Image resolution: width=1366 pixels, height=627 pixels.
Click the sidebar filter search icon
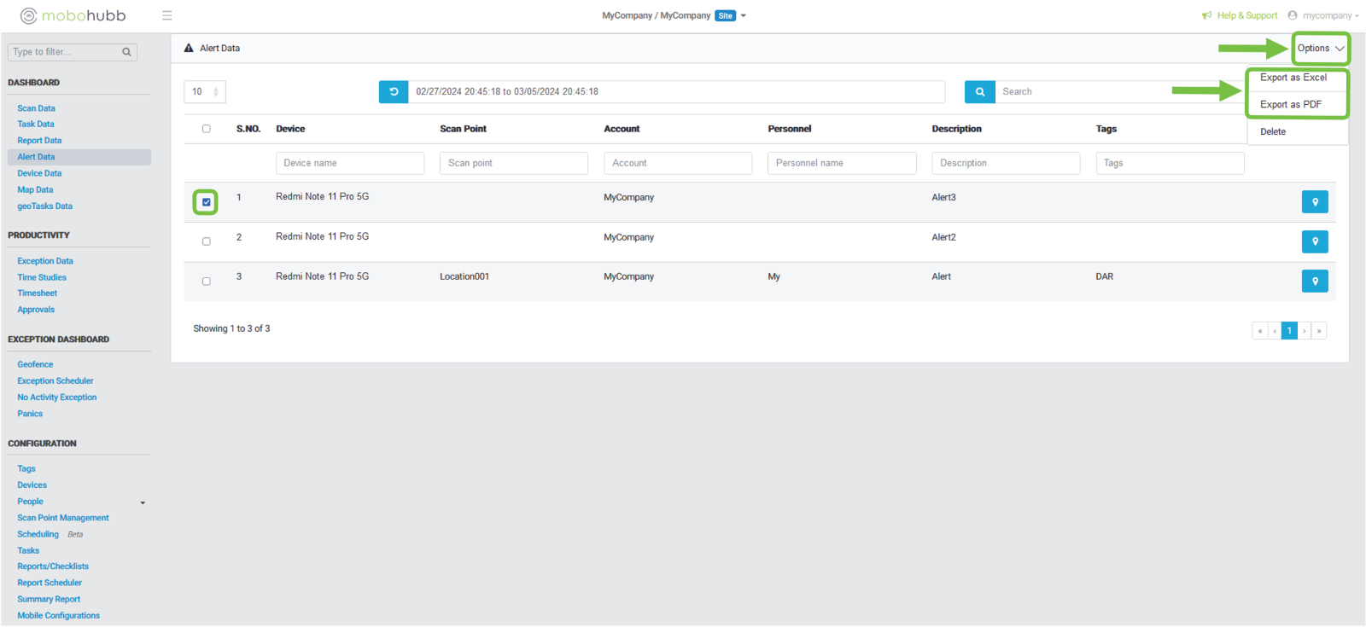tap(126, 52)
